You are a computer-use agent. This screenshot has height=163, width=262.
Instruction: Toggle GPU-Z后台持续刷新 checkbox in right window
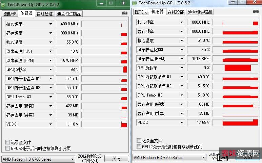[139, 147]
